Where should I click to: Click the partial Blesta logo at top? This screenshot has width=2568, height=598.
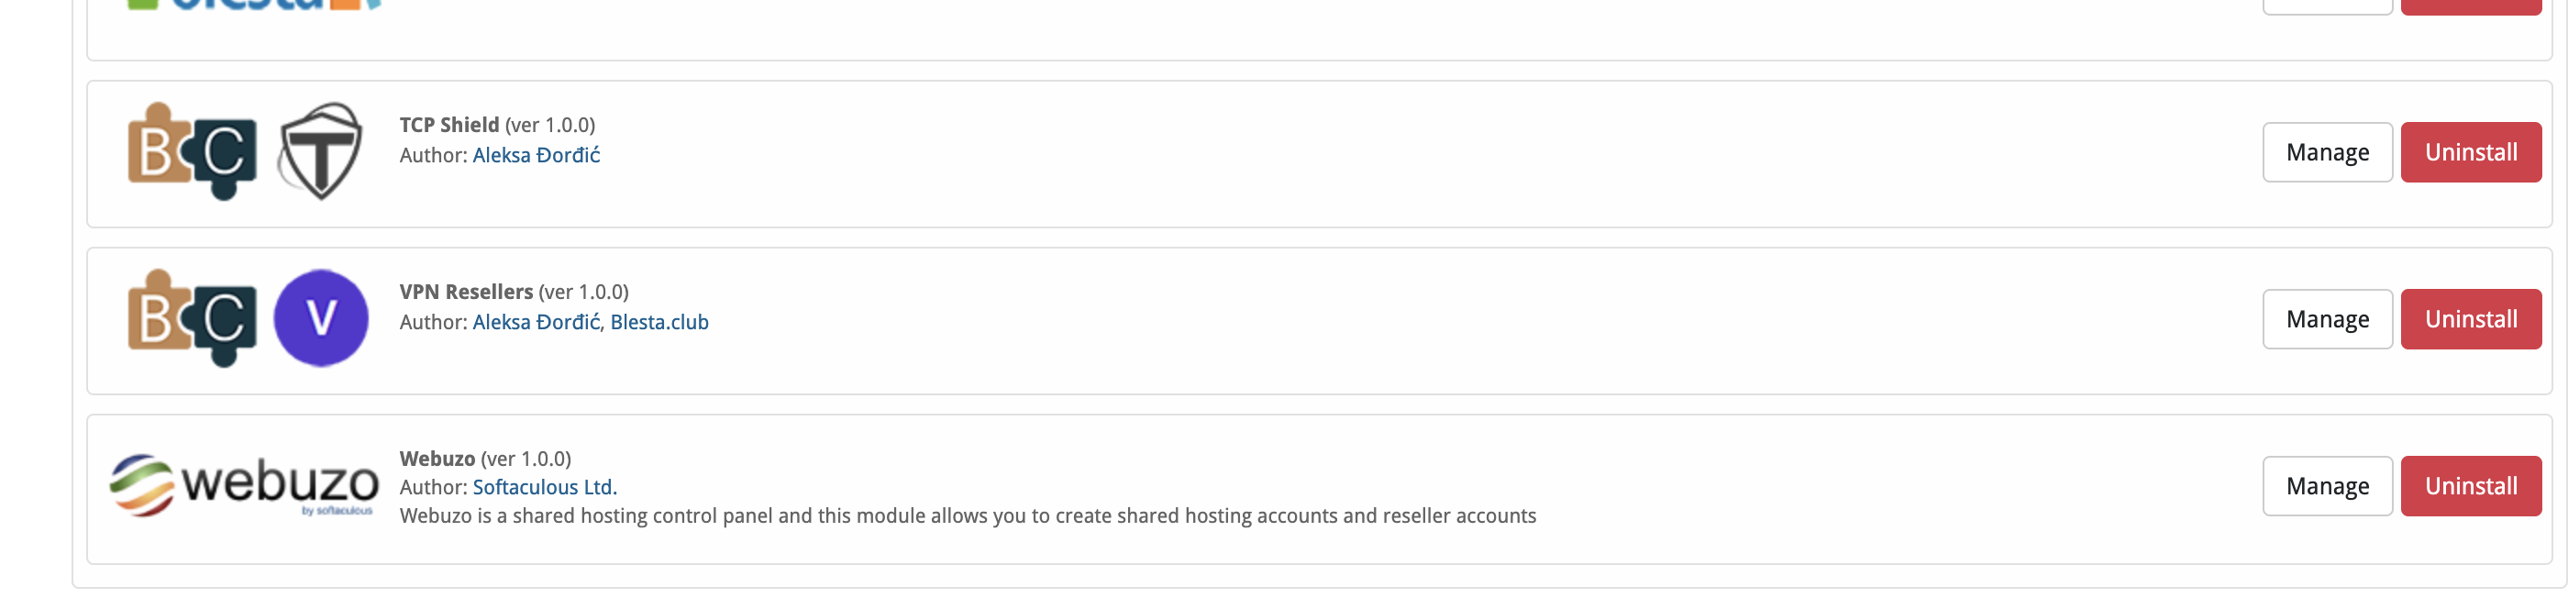[x=255, y=5]
